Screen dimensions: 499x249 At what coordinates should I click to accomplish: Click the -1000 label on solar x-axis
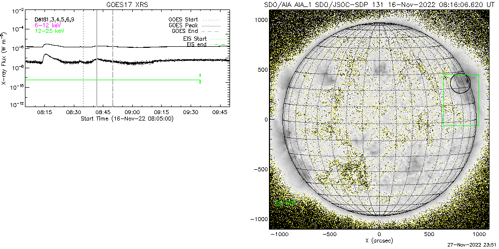pyautogui.click(x=280, y=235)
